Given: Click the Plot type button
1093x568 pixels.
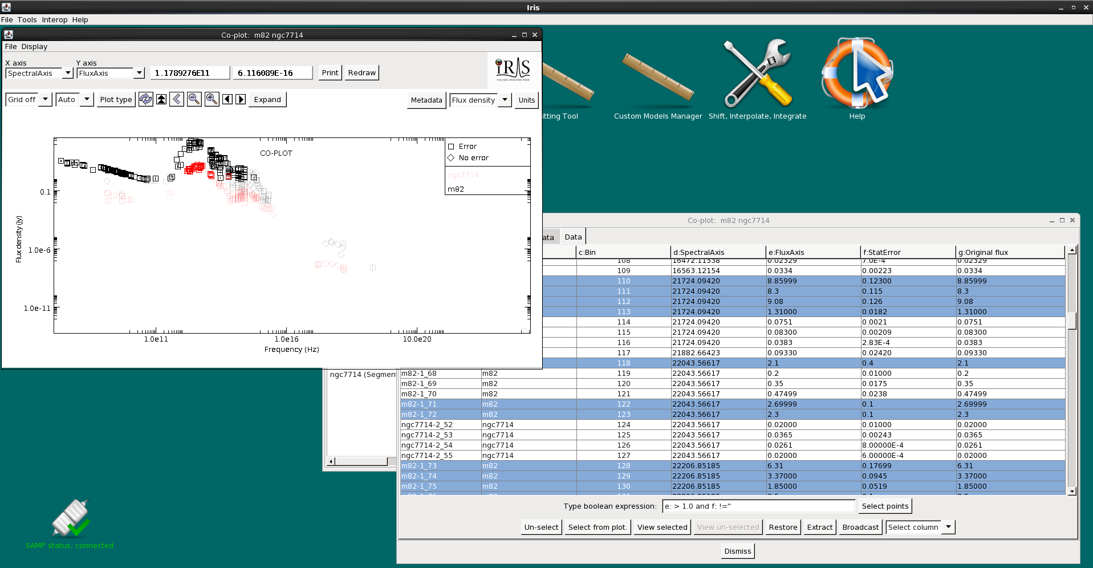Looking at the screenshot, I should (116, 99).
